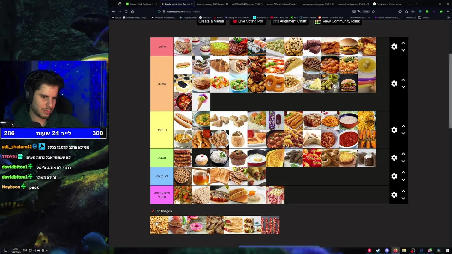The image size is (452, 254).
Task: Select the bacon image under Pin Images
Action: (x=270, y=225)
